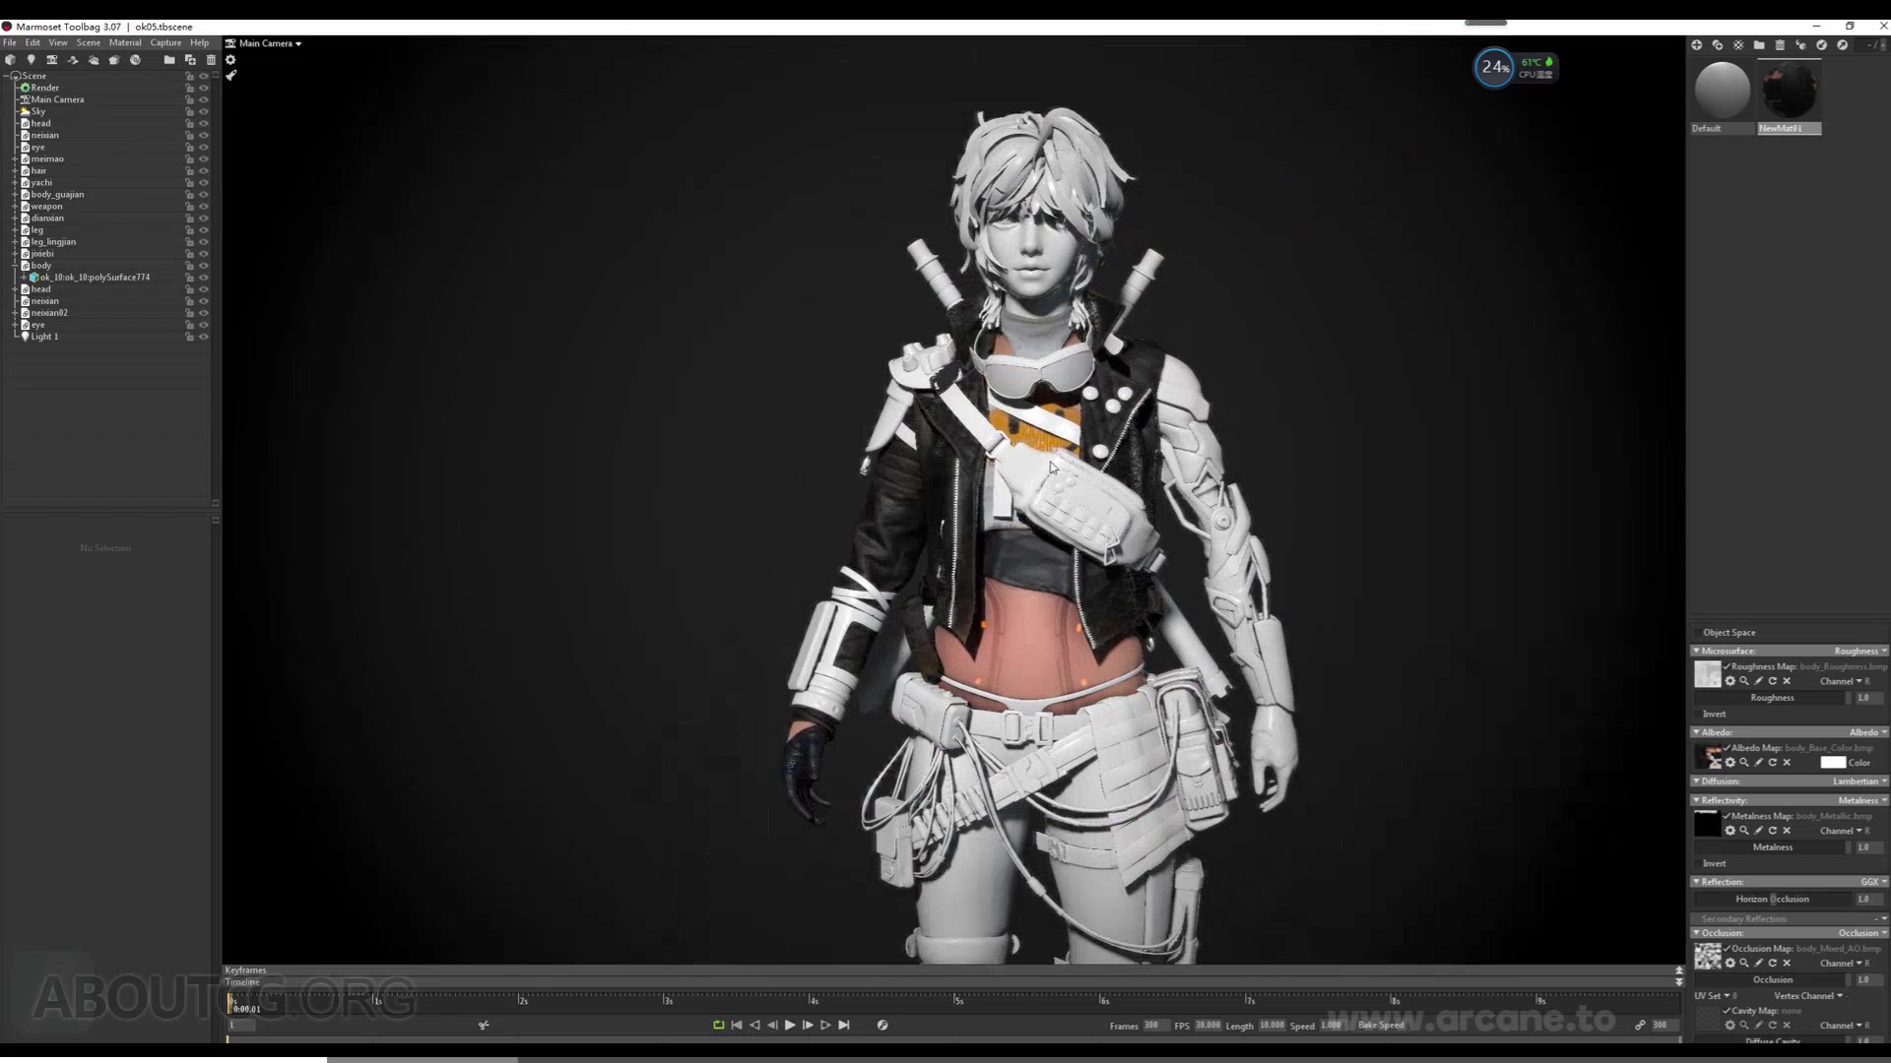The height and width of the screenshot is (1063, 1891).
Task: Delete selected material with trash icon
Action: [1780, 45]
